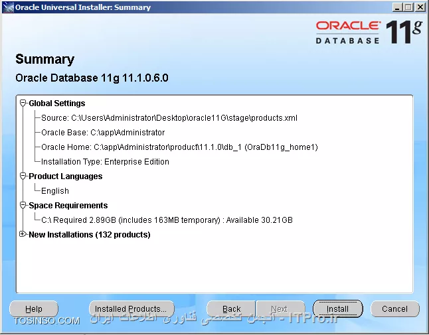Select the Space Requirements heading
The width and height of the screenshot is (429, 335).
click(68, 206)
